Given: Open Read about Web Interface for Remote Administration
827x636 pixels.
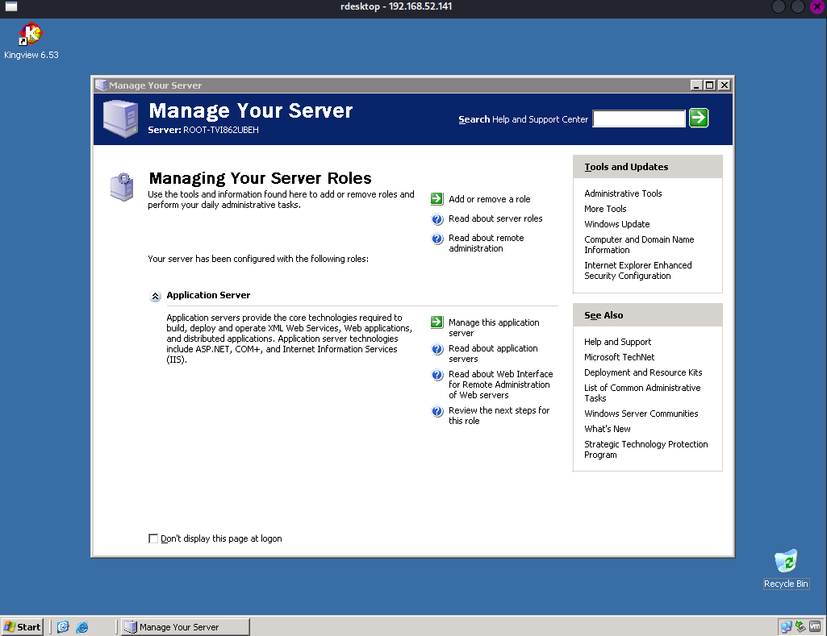Looking at the screenshot, I should click(x=500, y=385).
